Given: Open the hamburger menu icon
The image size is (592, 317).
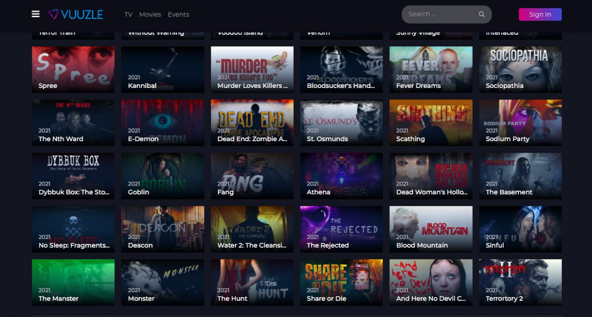Looking at the screenshot, I should pyautogui.click(x=36, y=14).
